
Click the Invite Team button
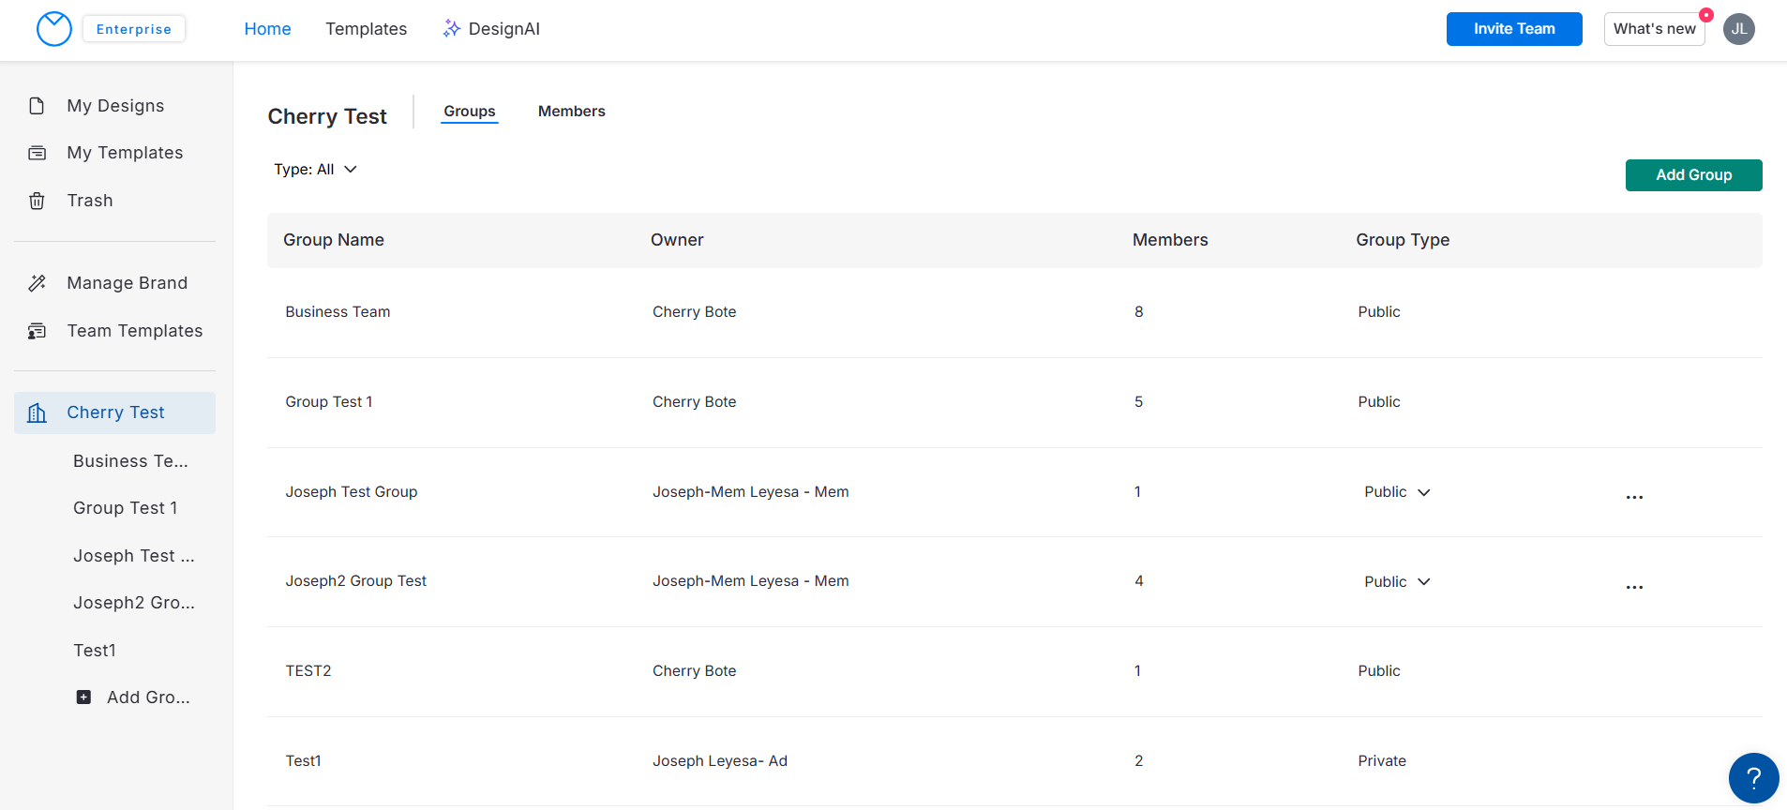click(x=1513, y=29)
